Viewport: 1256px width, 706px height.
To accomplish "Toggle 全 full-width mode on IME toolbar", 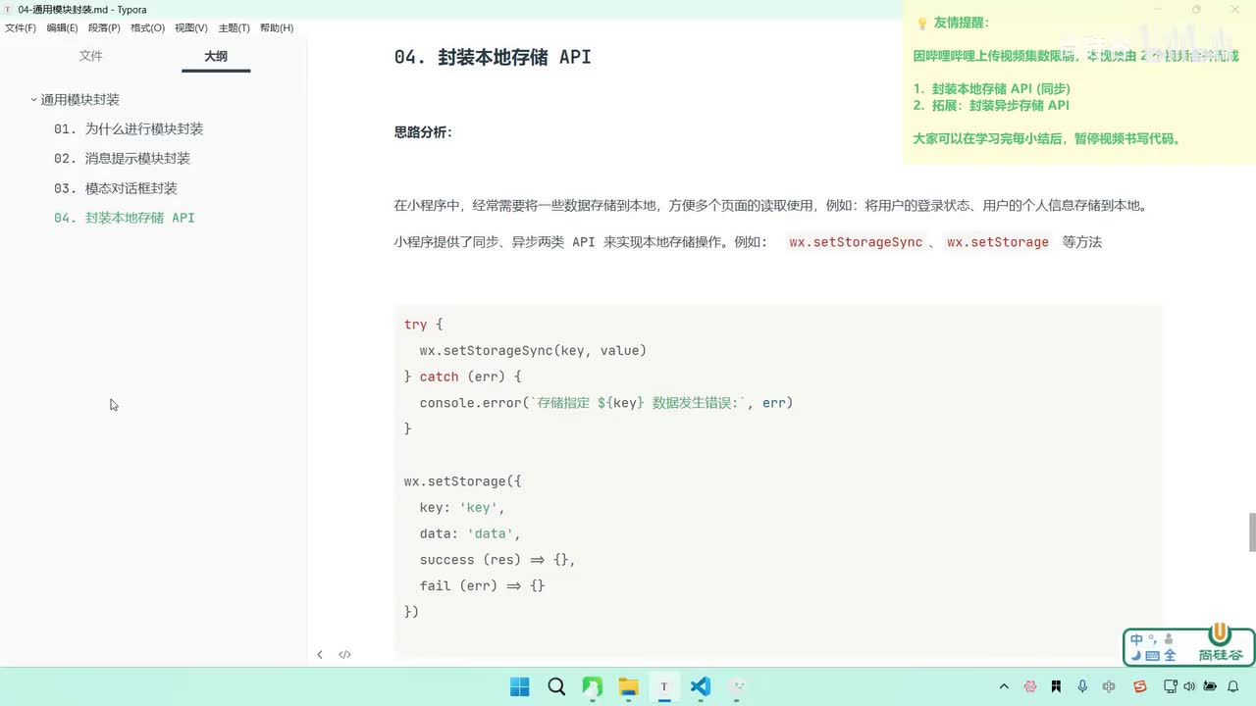I will [x=1170, y=655].
